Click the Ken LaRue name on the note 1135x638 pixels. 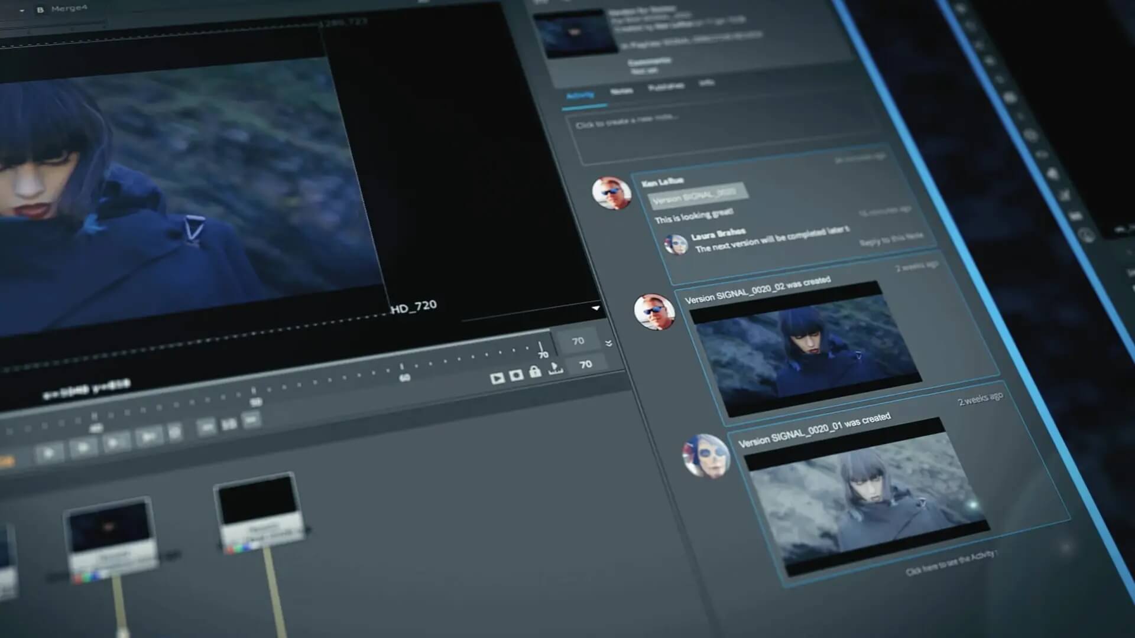coord(663,181)
